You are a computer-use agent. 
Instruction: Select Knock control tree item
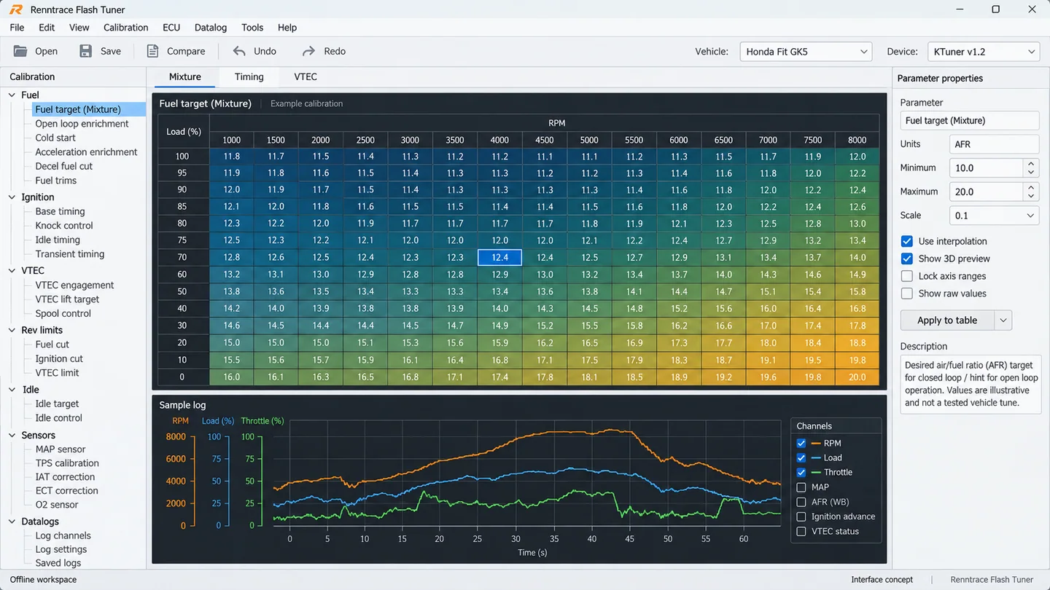(x=64, y=226)
